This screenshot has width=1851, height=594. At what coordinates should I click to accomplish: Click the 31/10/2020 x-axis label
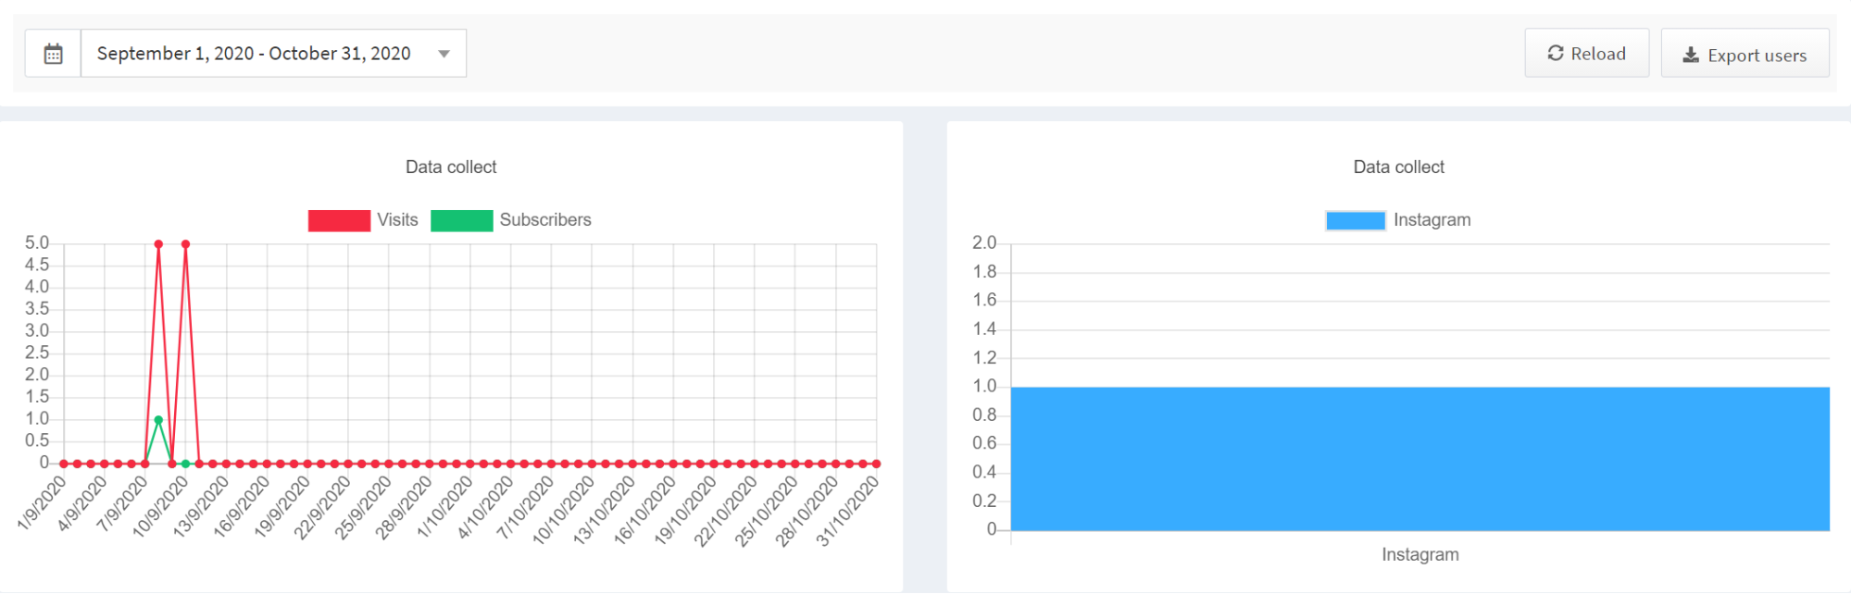[x=847, y=511]
